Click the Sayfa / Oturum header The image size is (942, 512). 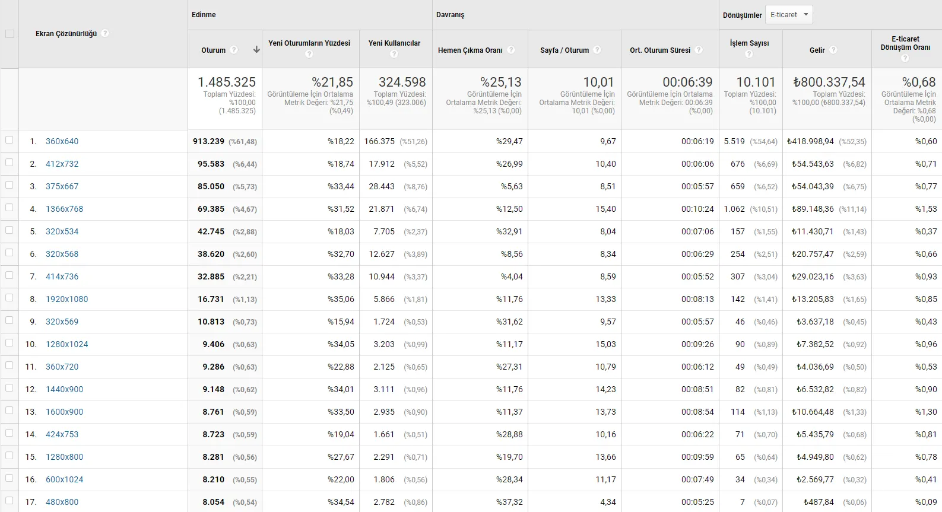[x=564, y=50]
